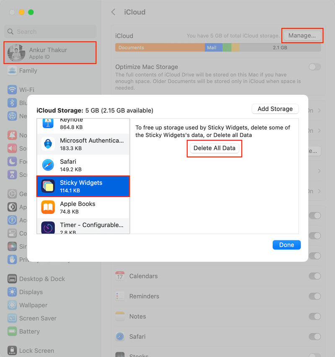This screenshot has width=335, height=357.
Task: Open Screen Time via the hourglass icon
Action: [12, 175]
